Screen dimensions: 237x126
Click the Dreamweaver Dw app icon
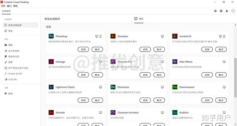pos(175,87)
